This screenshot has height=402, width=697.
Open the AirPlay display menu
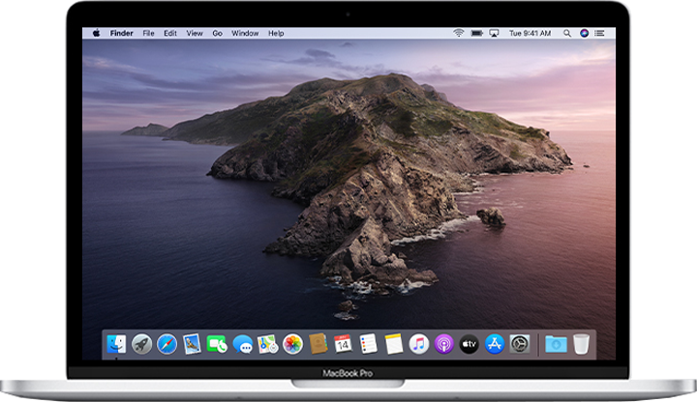coord(493,33)
